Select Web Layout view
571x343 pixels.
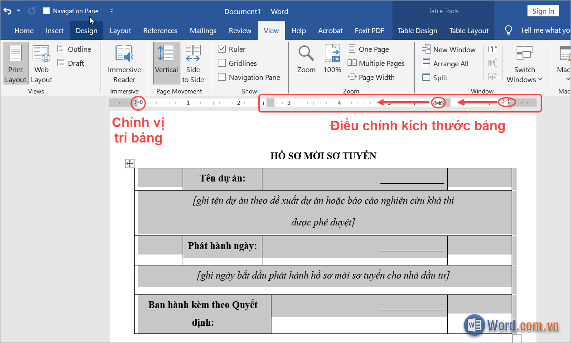coord(41,64)
